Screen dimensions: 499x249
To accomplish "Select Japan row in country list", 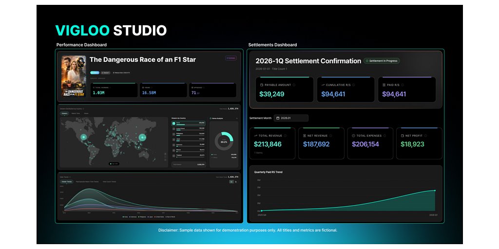I will [x=189, y=140].
